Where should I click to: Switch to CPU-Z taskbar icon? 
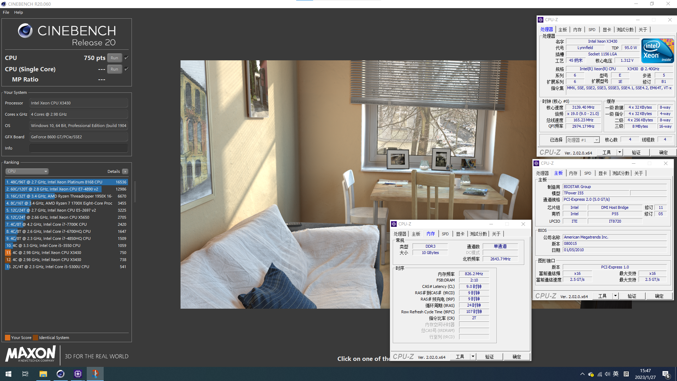tap(78, 374)
